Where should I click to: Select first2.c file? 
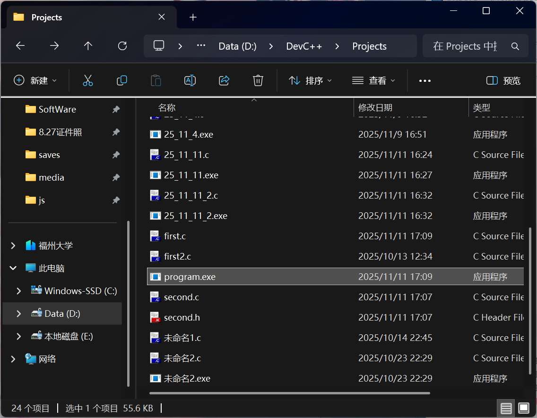[x=335, y=257]
